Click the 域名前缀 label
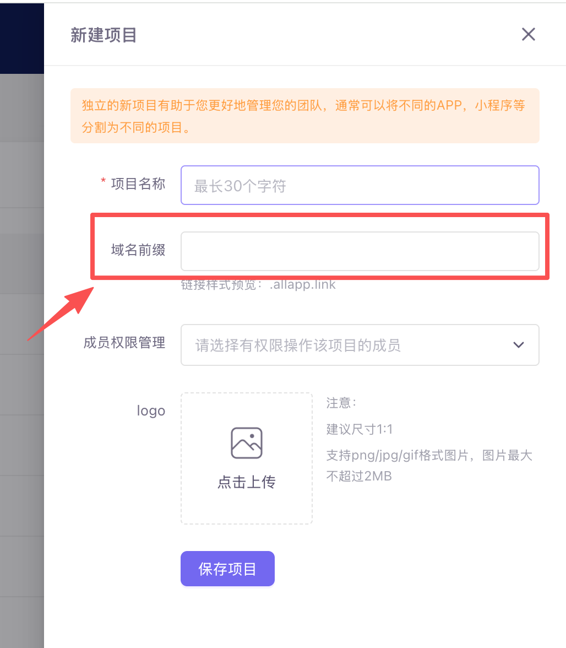Viewport: 566px width, 648px height. (138, 250)
